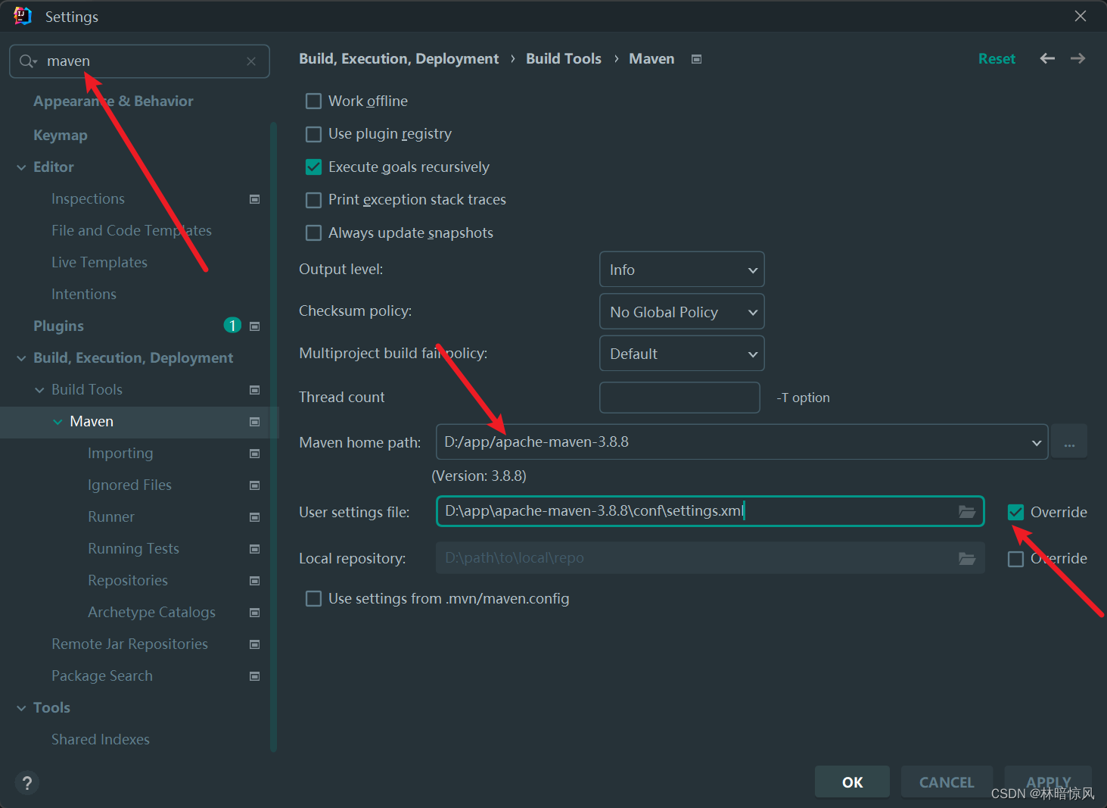
Task: Click the Plugins update badge
Action: pyautogui.click(x=232, y=326)
